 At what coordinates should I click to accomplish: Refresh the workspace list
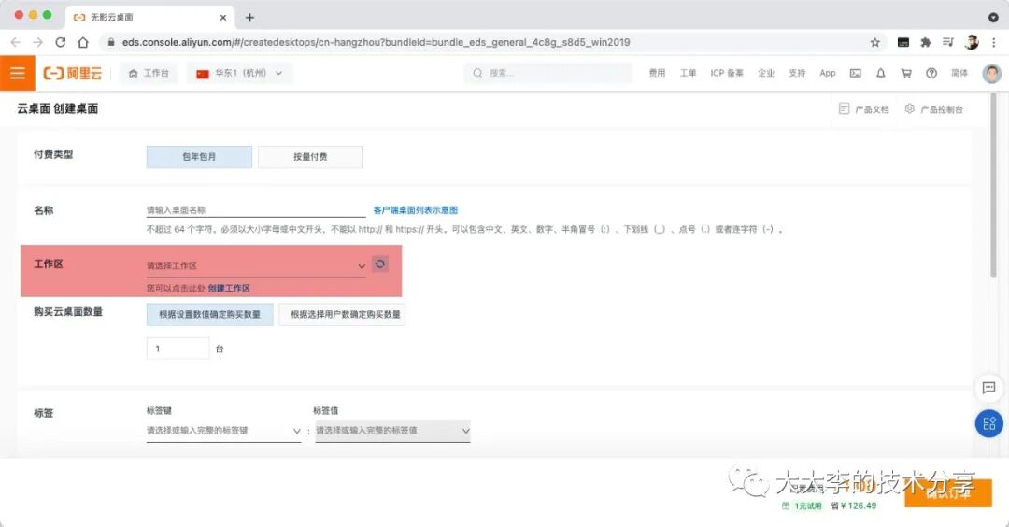point(380,263)
